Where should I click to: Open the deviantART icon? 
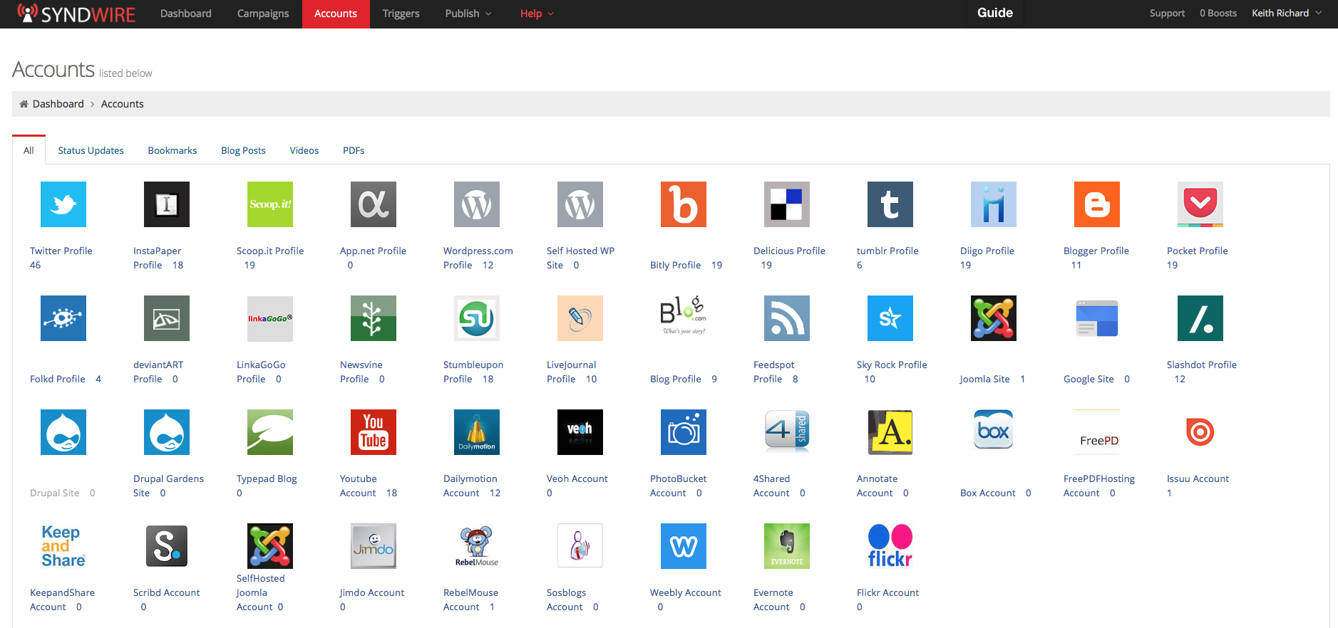pyautogui.click(x=167, y=318)
